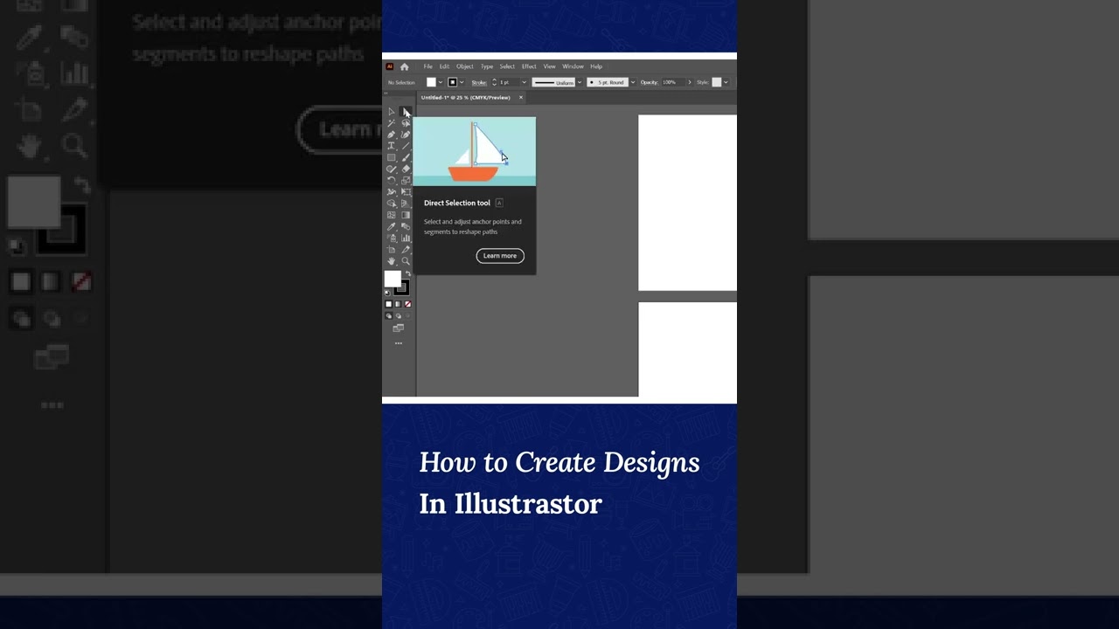This screenshot has width=1119, height=629.
Task: Select the Type tool
Action: [392, 146]
